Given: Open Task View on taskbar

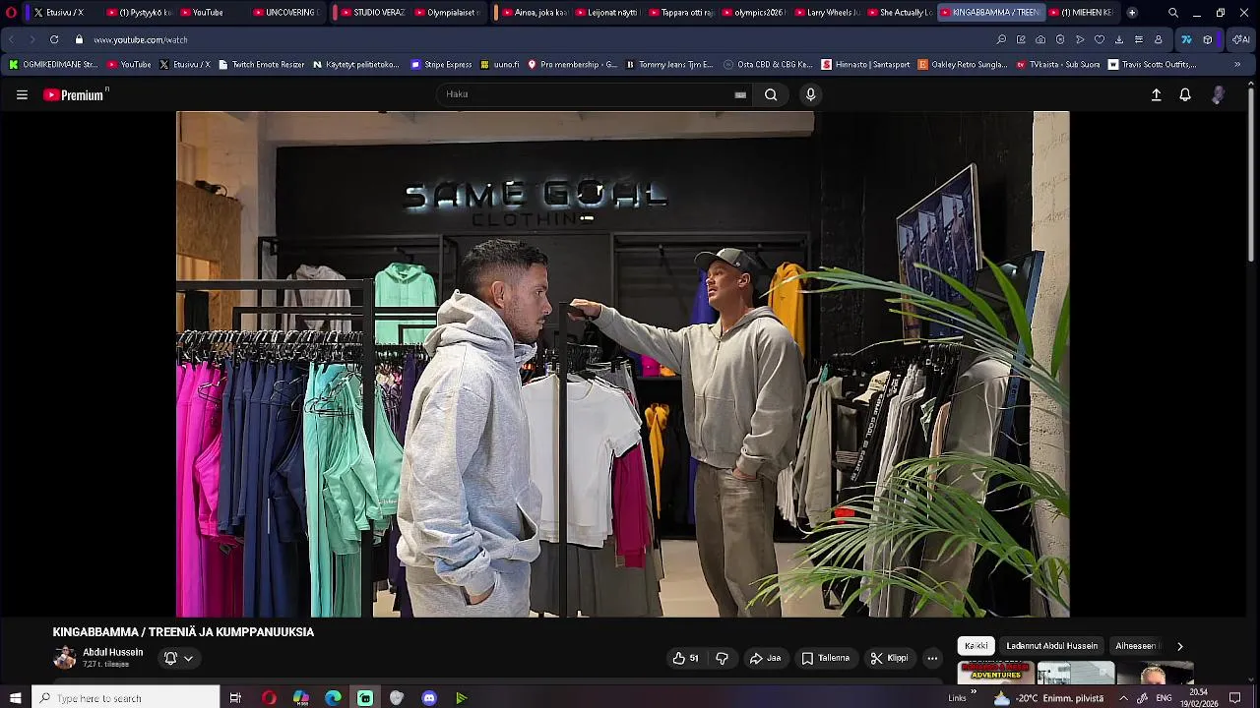Looking at the screenshot, I should (235, 698).
